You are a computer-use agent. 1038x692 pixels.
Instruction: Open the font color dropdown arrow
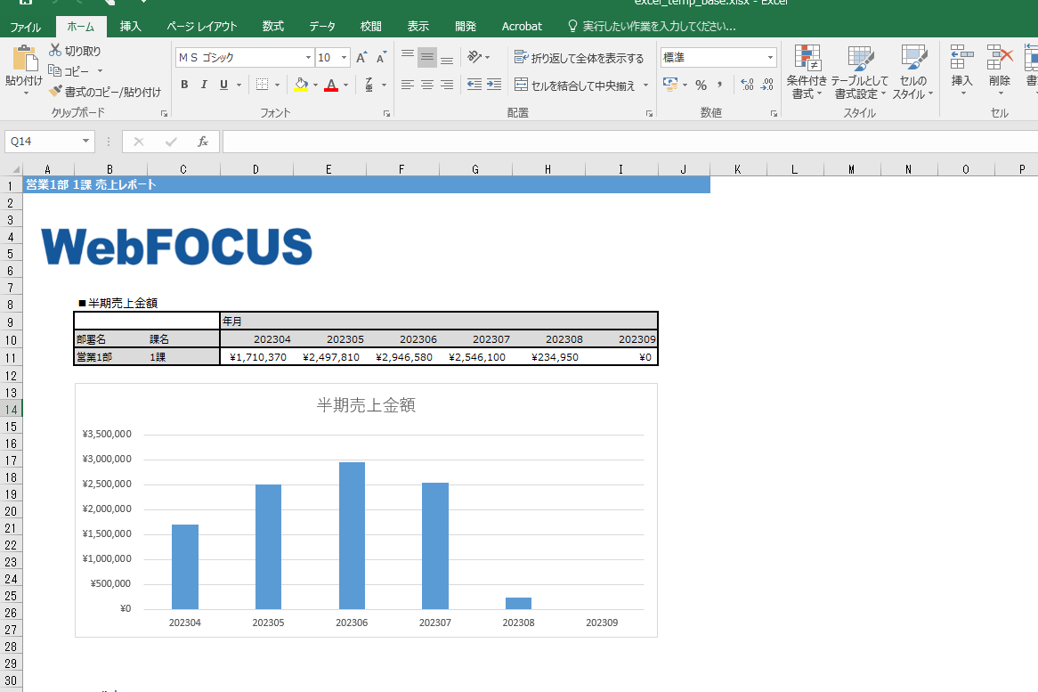click(345, 85)
